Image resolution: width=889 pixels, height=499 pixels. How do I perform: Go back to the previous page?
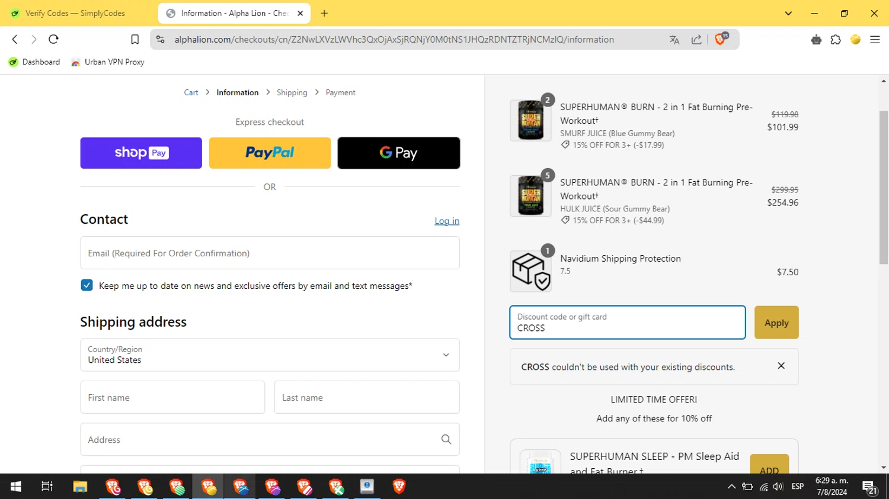point(15,39)
